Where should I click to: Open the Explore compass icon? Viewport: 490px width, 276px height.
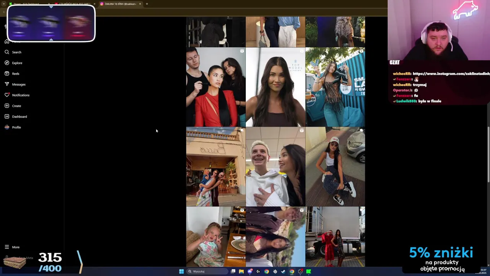point(7,63)
